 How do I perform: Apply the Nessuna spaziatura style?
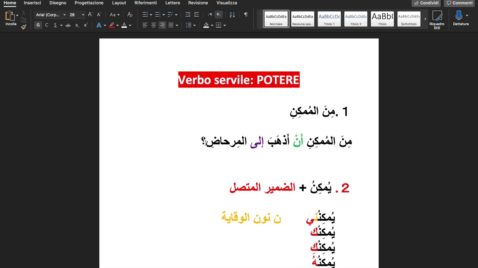click(302, 19)
